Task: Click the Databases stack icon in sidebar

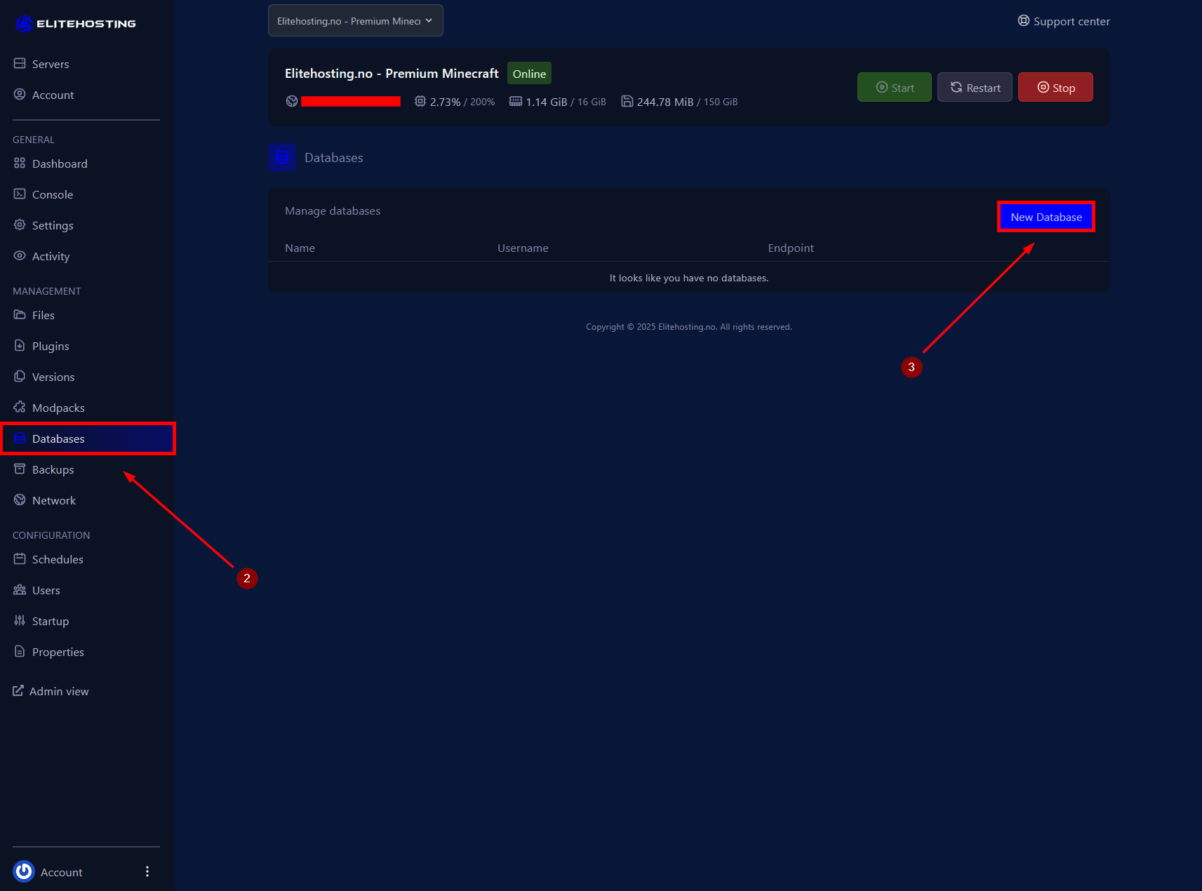Action: pyautogui.click(x=20, y=438)
